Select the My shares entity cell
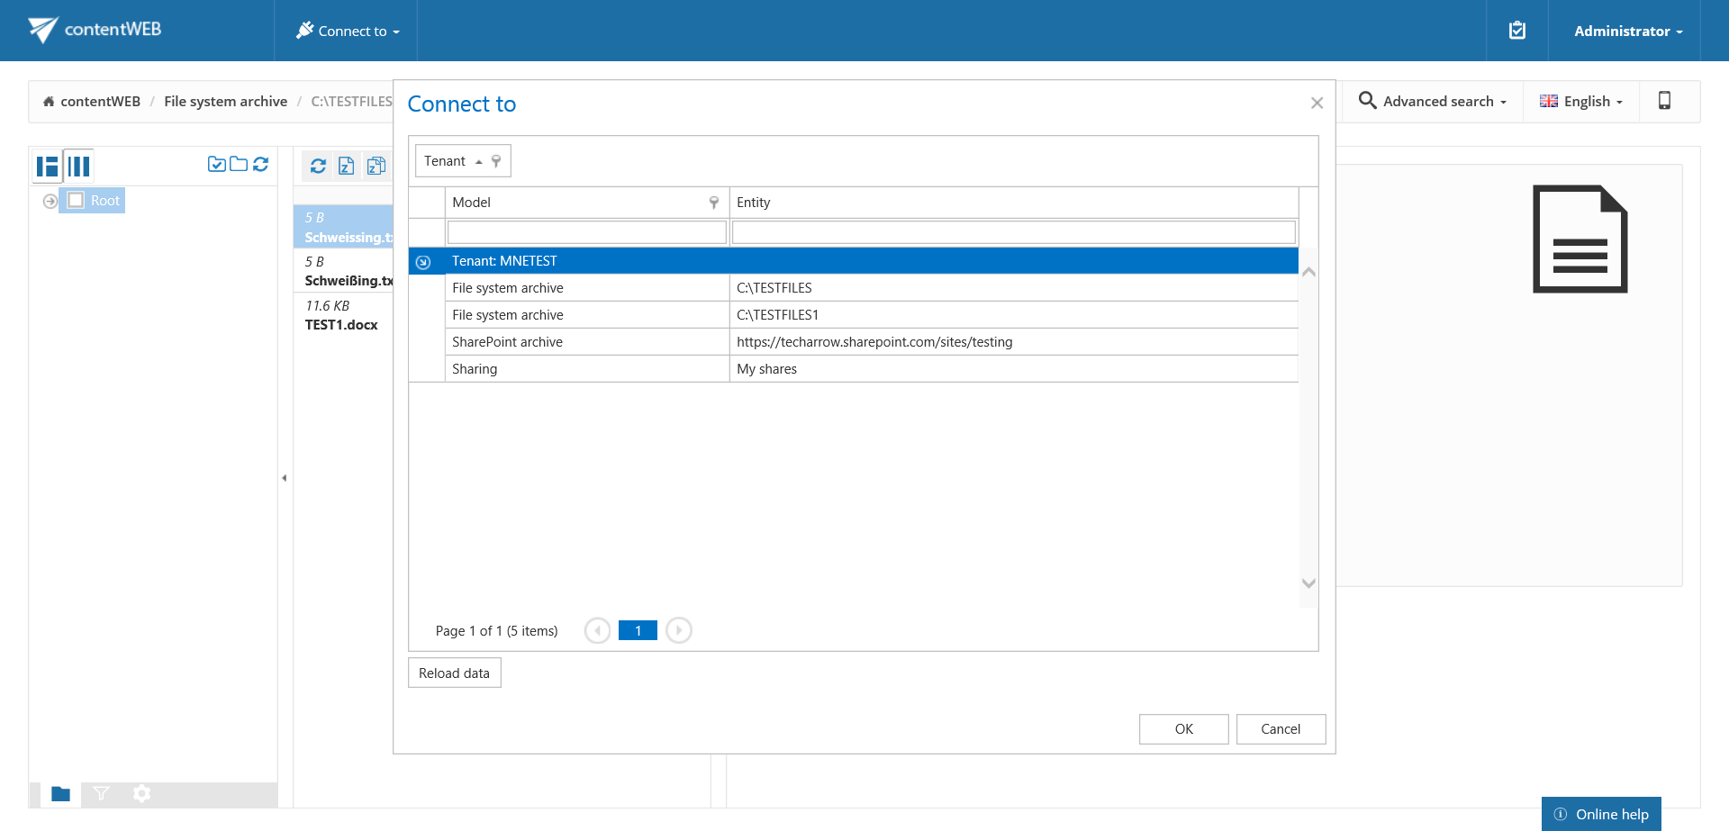 point(1014,369)
